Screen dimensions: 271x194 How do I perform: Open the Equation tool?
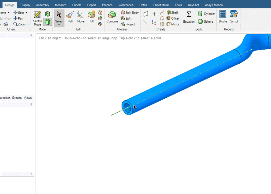(x=189, y=17)
